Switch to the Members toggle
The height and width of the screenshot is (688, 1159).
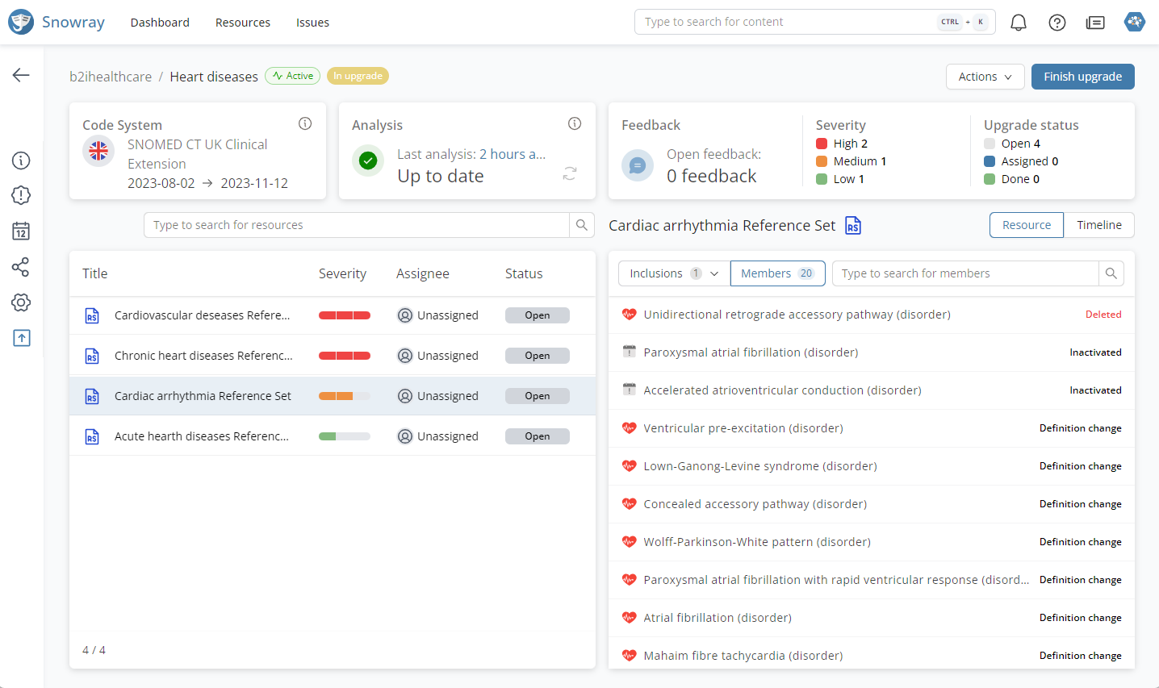[x=777, y=273]
